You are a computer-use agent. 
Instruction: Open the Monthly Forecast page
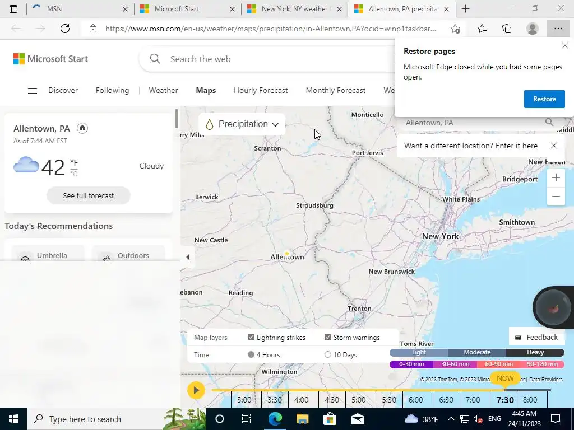coord(336,90)
